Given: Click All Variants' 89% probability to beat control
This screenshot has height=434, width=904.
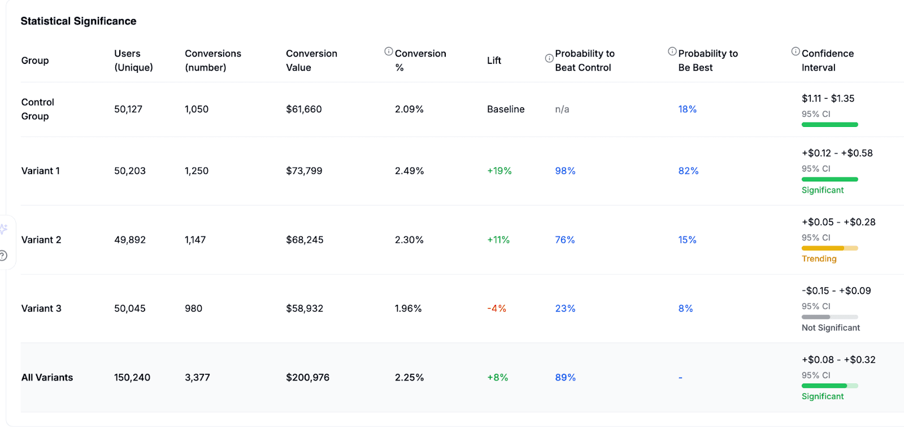Looking at the screenshot, I should 565,378.
